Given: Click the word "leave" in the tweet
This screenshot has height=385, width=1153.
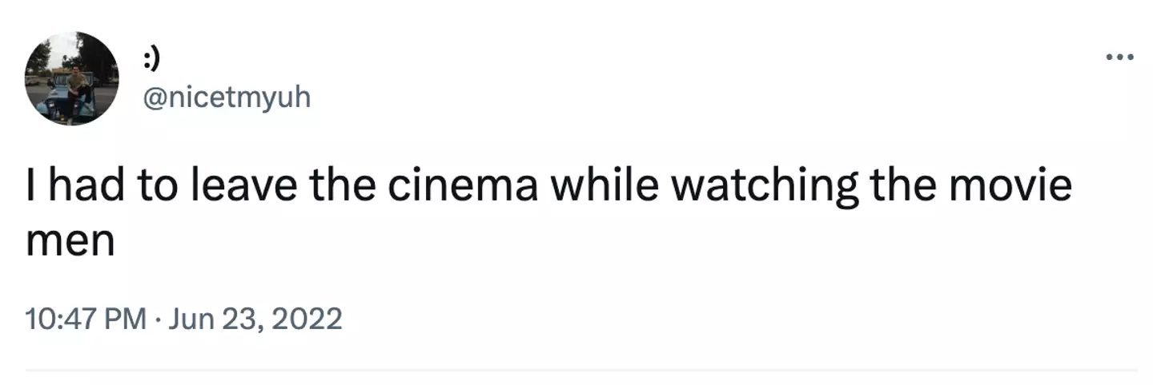Looking at the screenshot, I should pos(243,186).
